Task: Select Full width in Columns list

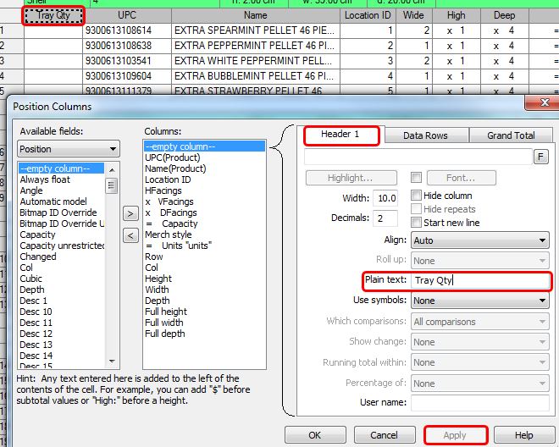Action: click(x=164, y=323)
